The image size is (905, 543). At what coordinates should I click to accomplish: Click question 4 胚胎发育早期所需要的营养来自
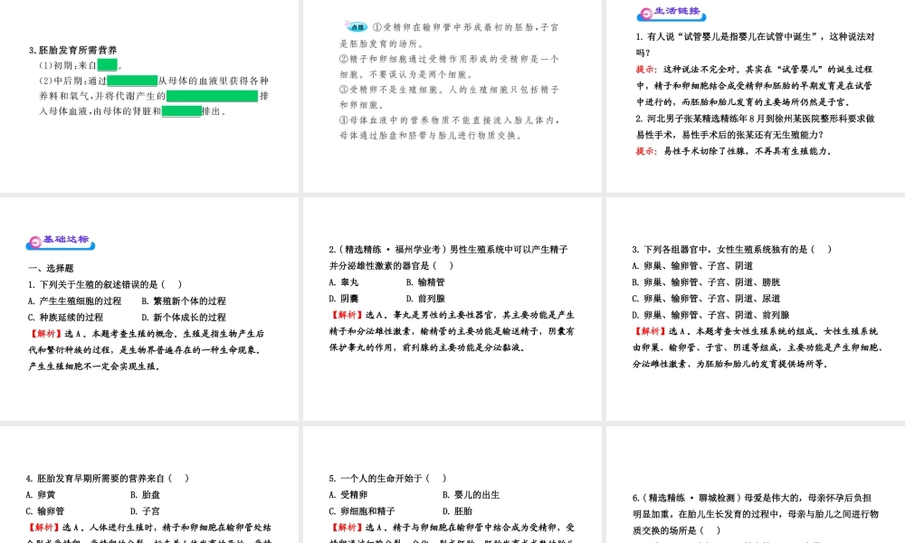pyautogui.click(x=108, y=479)
